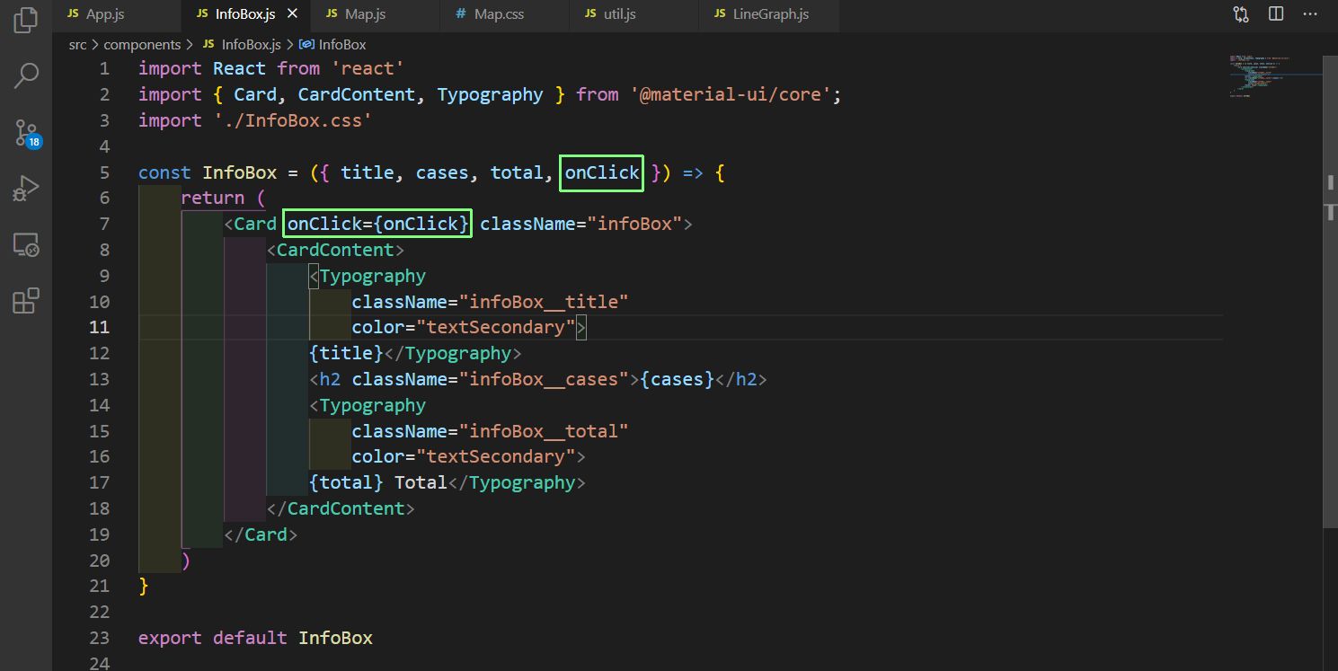This screenshot has height=671, width=1338.
Task: Click the components breadcrumb
Action: (142, 44)
